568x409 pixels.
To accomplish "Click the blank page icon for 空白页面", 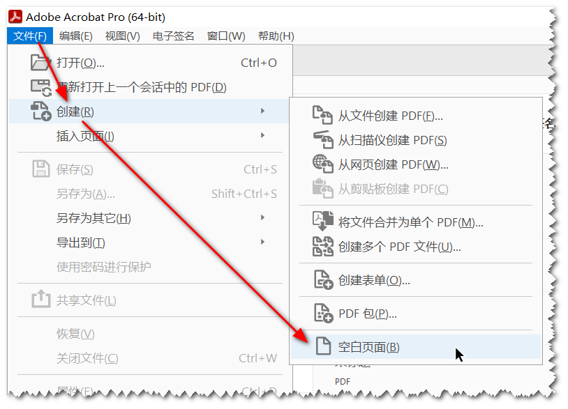I will pyautogui.click(x=323, y=346).
